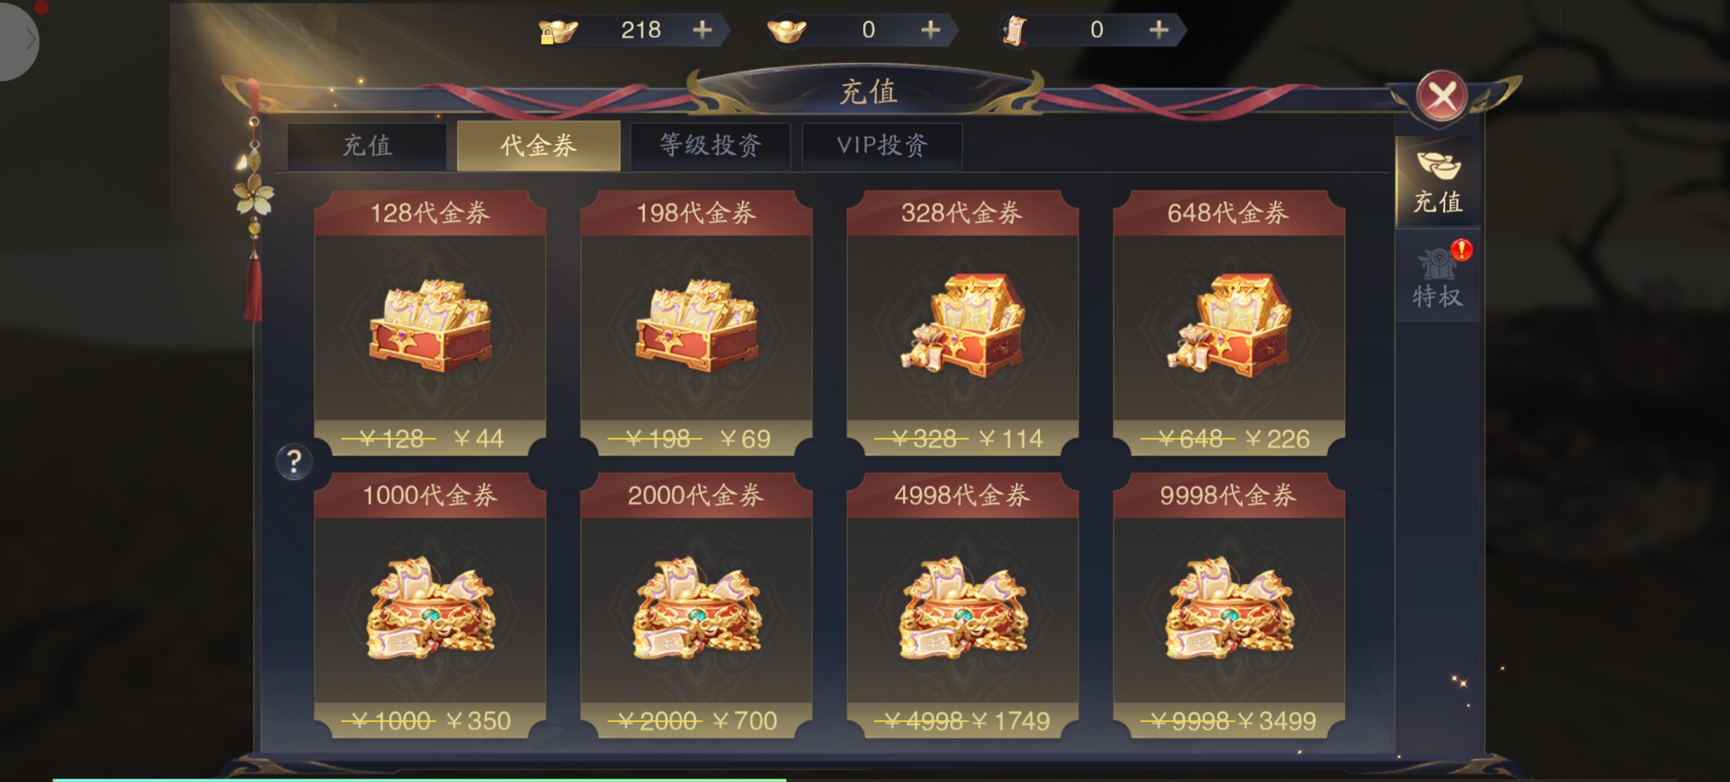Click plus next to gold ingot balance
Image resolution: width=1730 pixels, height=782 pixels.
[x=930, y=30]
